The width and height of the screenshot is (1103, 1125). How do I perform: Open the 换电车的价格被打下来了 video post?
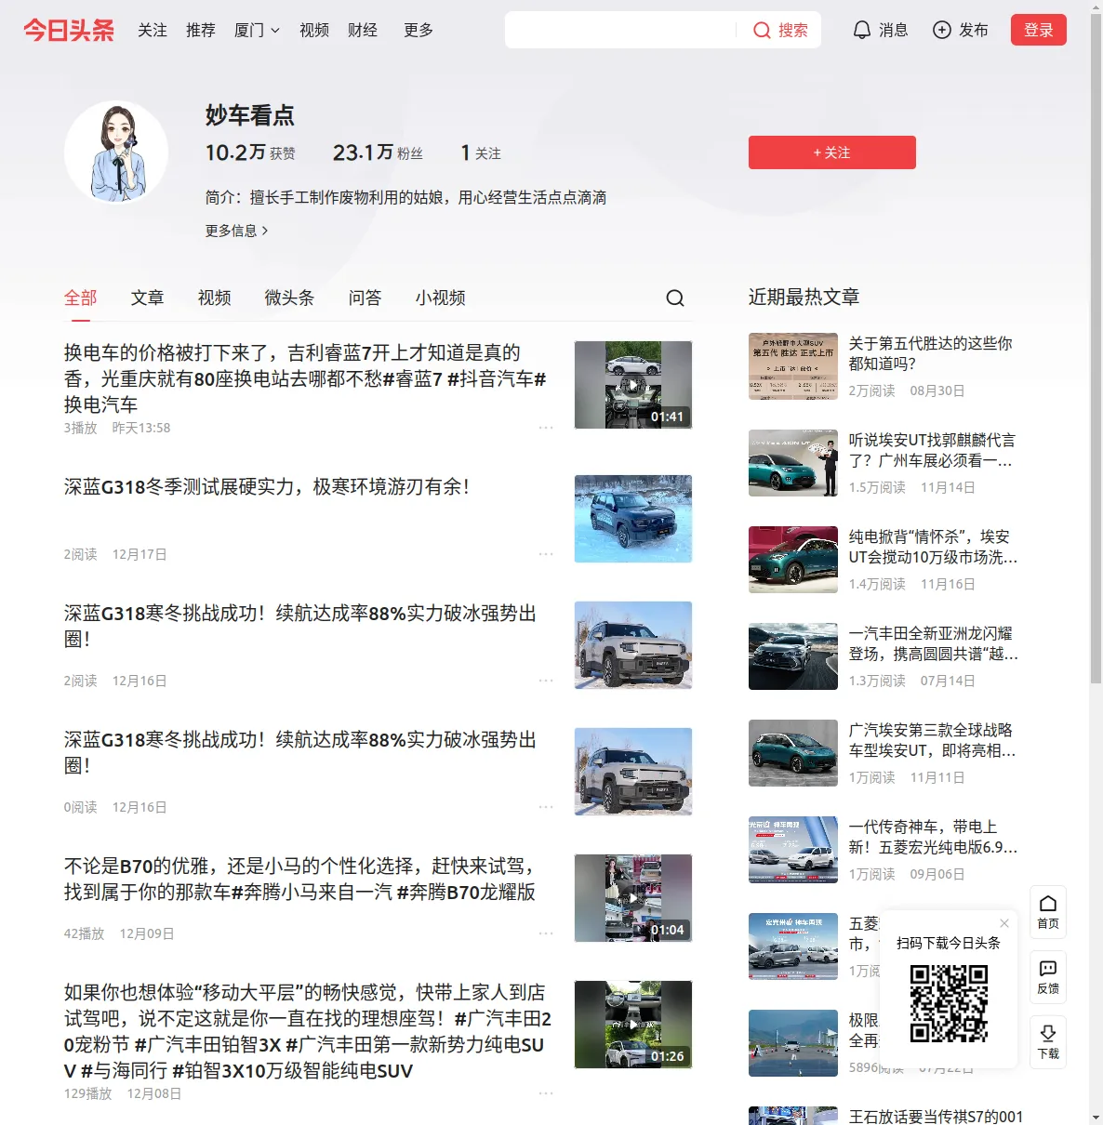(305, 378)
